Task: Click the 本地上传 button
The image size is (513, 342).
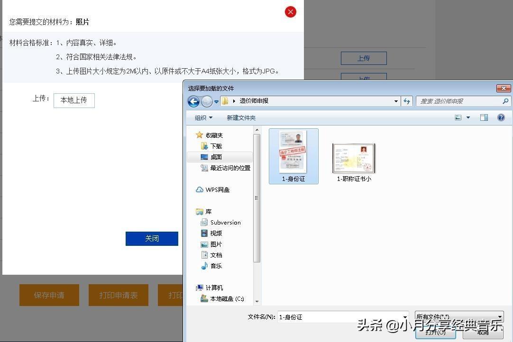Action: [74, 100]
